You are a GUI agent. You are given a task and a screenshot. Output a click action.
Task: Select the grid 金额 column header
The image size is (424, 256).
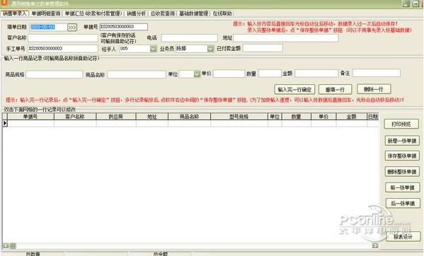(x=352, y=117)
